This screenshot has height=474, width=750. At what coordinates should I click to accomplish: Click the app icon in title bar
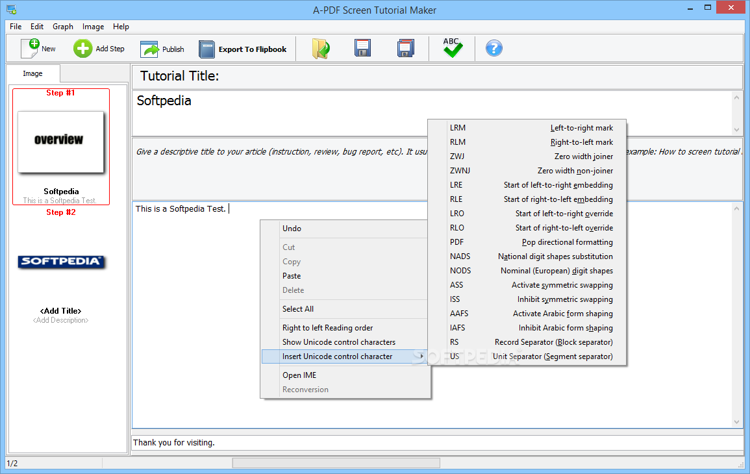[12, 9]
